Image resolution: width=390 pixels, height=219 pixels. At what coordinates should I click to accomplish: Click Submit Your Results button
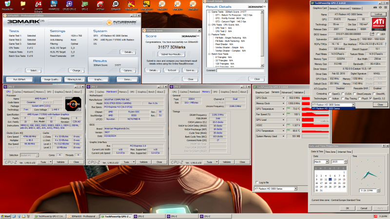172,54
